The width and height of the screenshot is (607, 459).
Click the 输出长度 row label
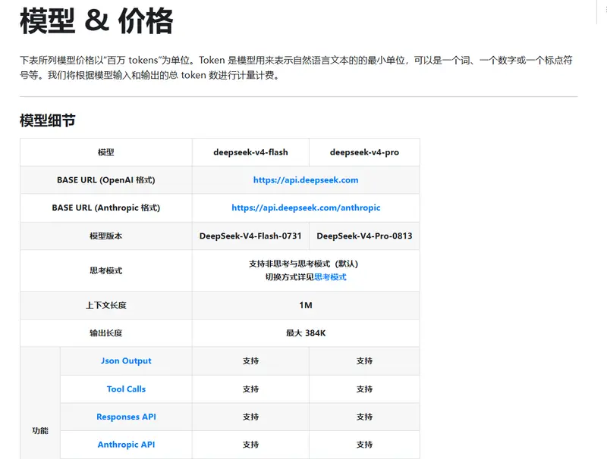106,333
